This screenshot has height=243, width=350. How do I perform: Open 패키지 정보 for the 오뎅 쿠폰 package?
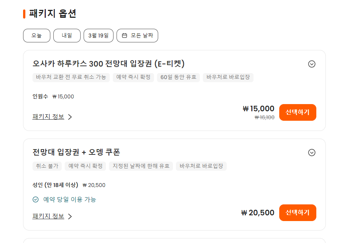pyautogui.click(x=48, y=217)
